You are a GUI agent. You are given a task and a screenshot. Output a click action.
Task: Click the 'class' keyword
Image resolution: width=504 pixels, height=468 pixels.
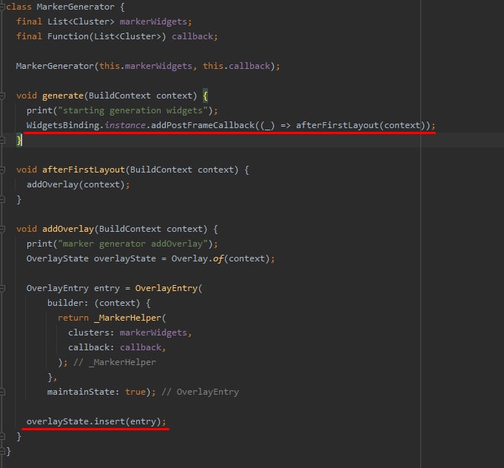pyautogui.click(x=19, y=7)
